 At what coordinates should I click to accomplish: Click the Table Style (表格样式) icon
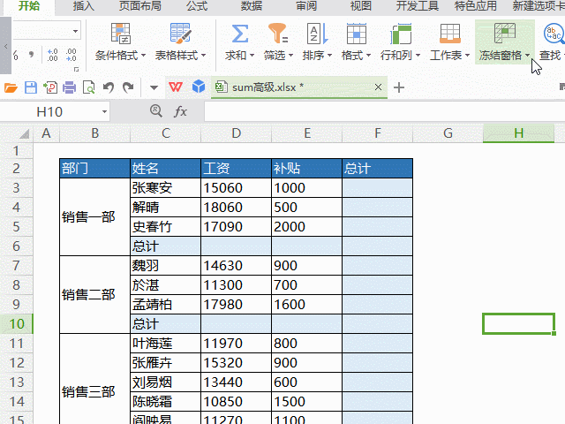coord(180,34)
